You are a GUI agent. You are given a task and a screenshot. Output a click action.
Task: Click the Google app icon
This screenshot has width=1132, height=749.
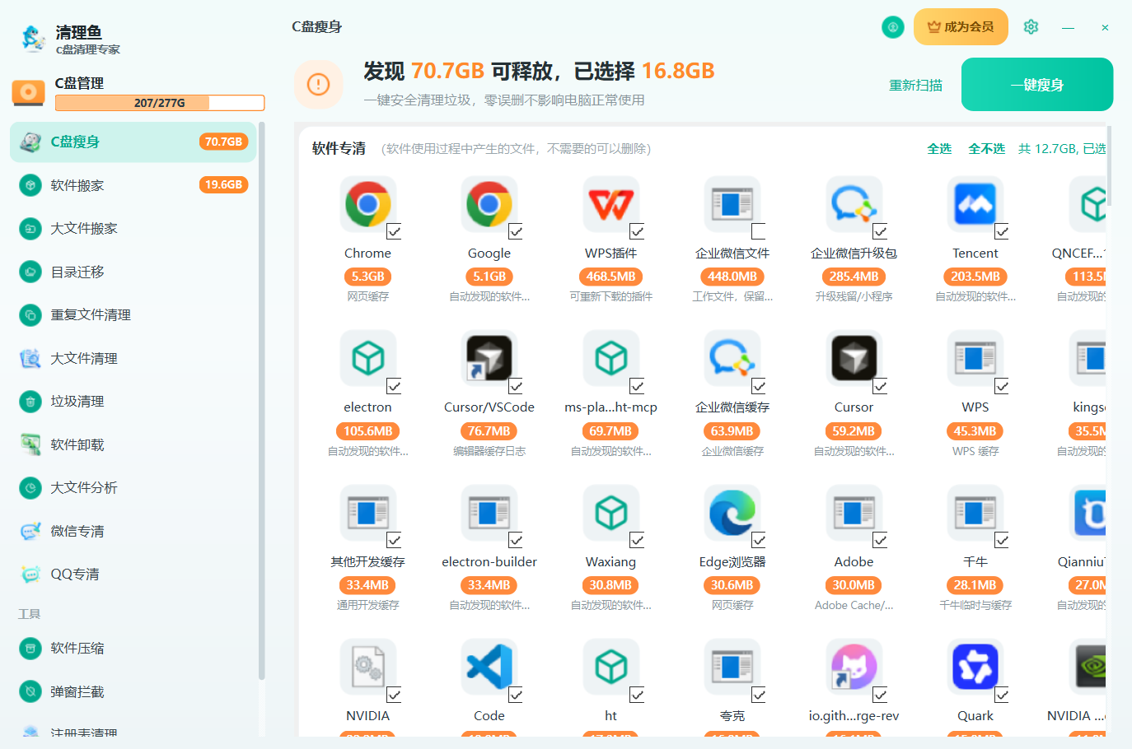coord(489,204)
